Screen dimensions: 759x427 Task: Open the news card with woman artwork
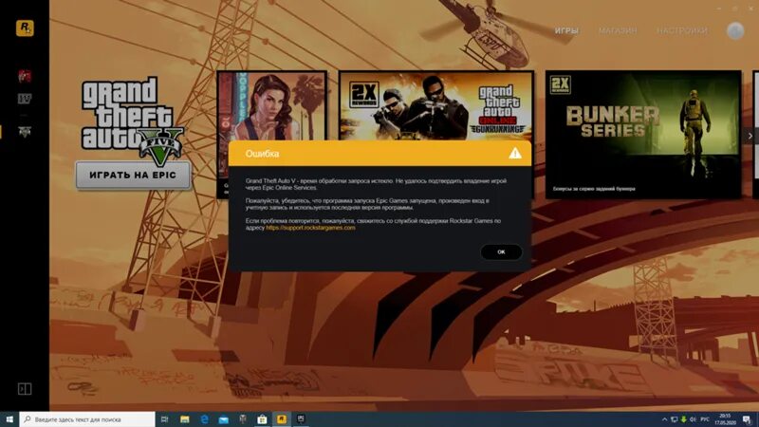click(271, 105)
